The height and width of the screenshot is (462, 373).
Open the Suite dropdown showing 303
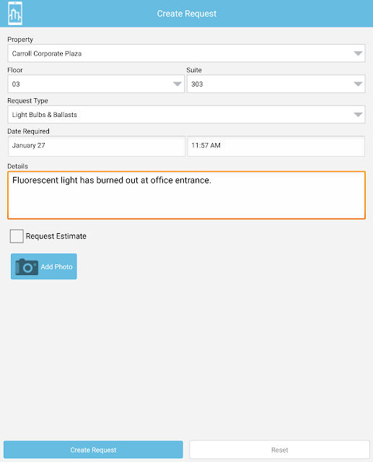click(276, 84)
